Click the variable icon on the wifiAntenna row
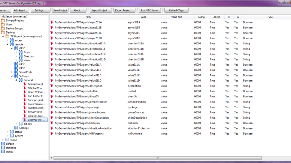The width and height of the screenshot is (291, 163). tap(52, 134)
